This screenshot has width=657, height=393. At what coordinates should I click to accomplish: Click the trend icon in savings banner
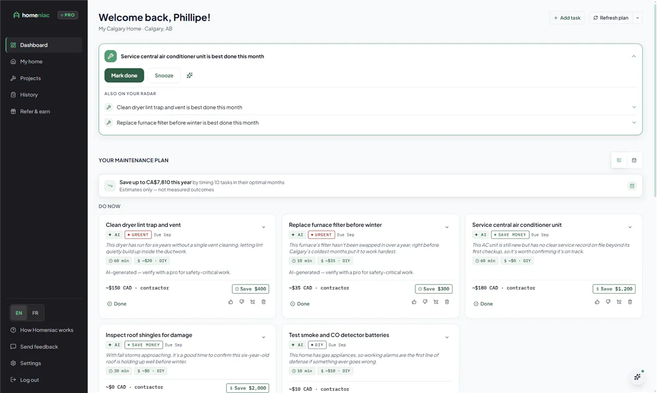110,186
